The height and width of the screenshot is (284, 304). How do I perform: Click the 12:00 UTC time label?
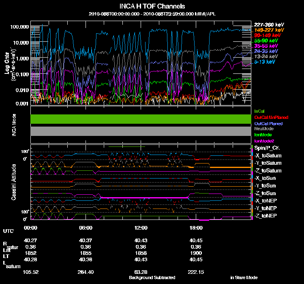tap(141, 228)
